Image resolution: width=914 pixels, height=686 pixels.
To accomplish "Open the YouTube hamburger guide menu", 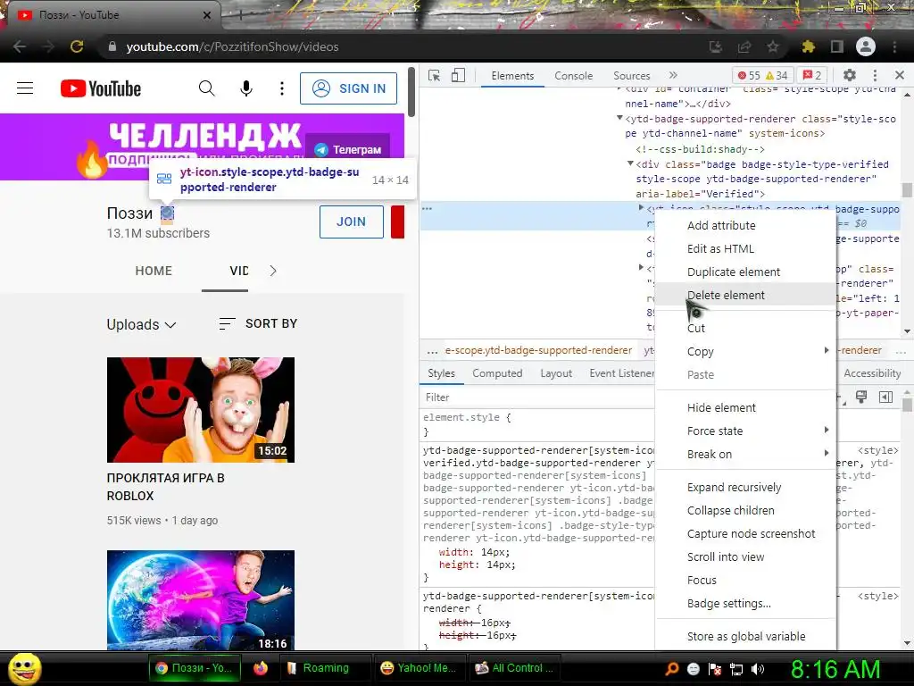I will point(25,88).
